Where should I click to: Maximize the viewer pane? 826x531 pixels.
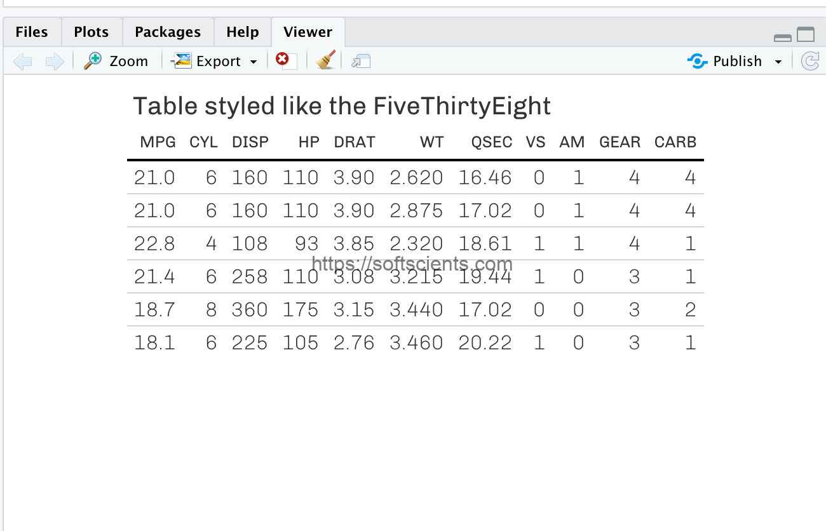(x=806, y=34)
